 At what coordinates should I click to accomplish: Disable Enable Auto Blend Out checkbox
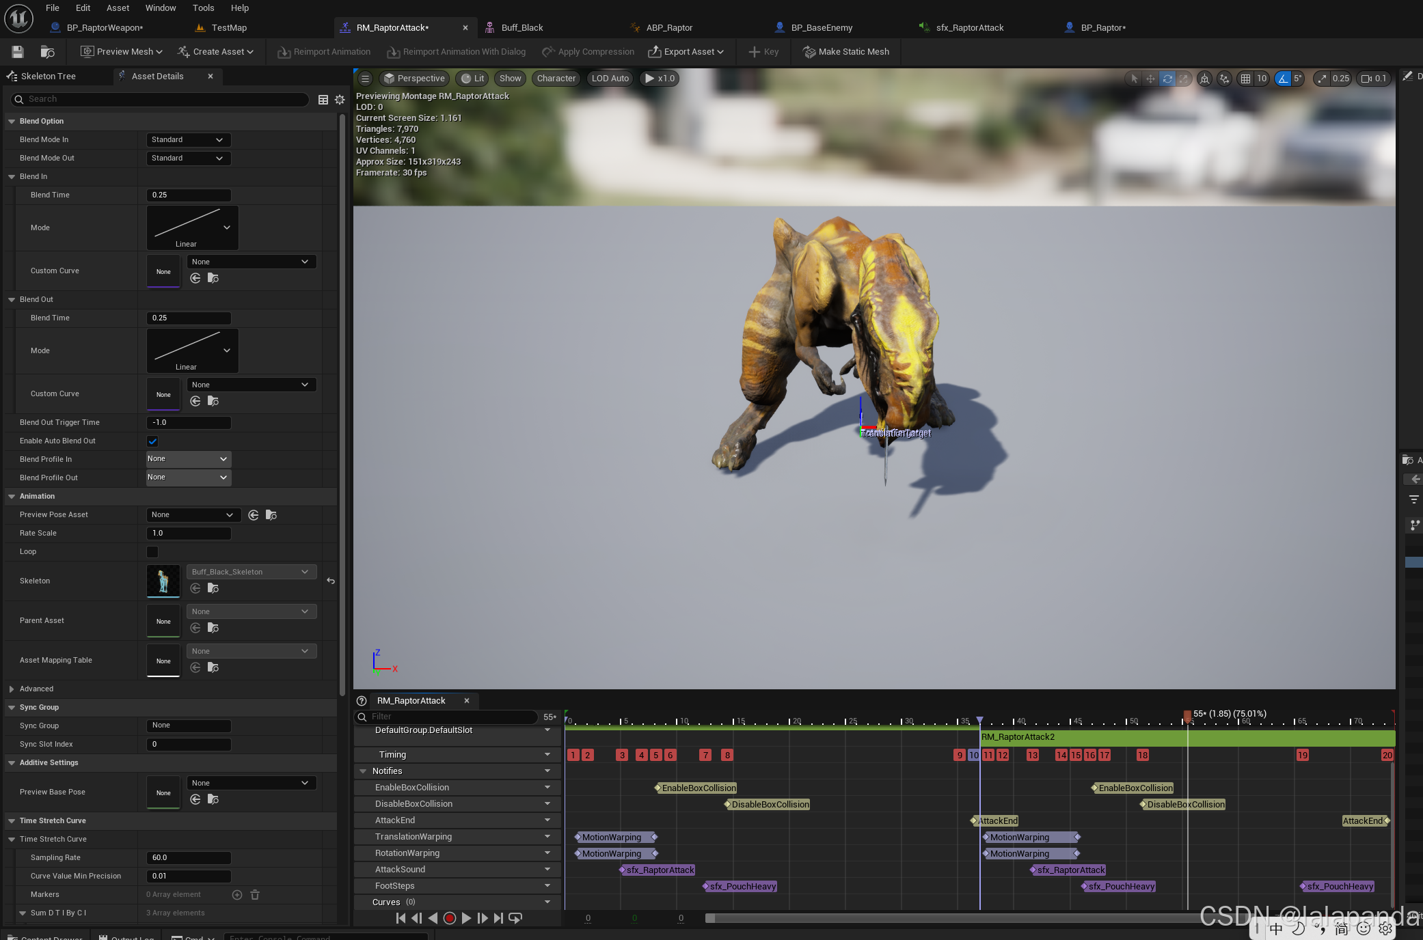point(152,441)
